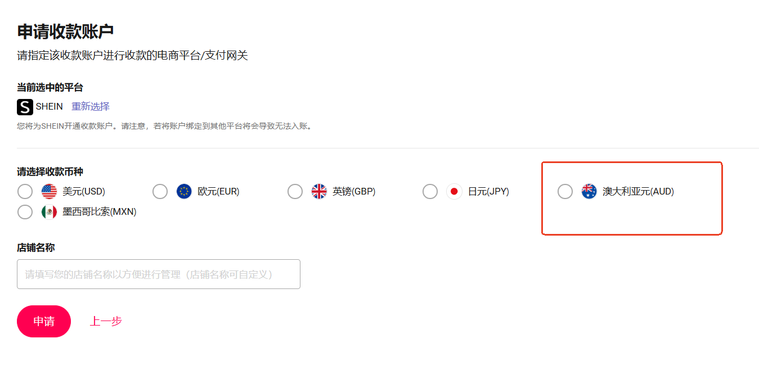Click the UK flag icon
Image resolution: width=759 pixels, height=388 pixels.
click(319, 192)
